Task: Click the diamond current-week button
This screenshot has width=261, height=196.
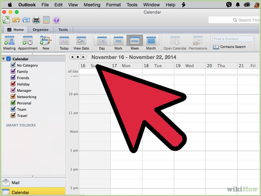Action: (78, 57)
